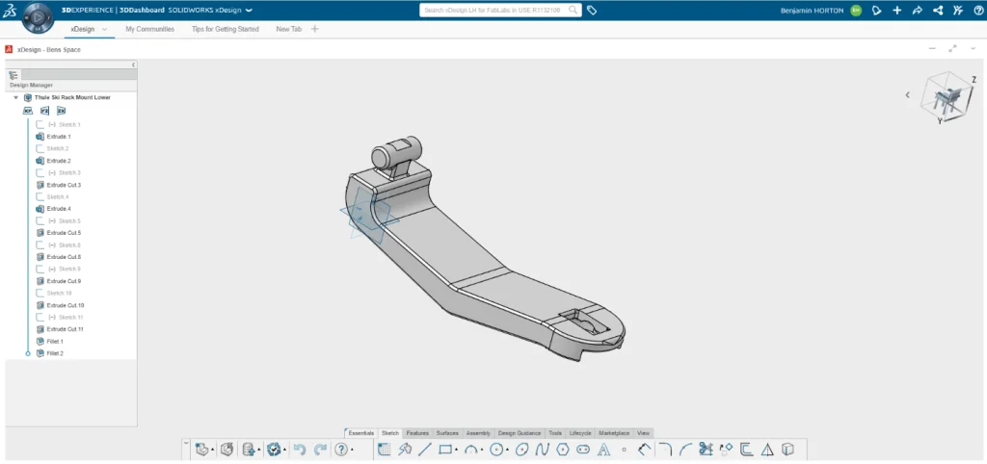Toggle checkbox next to Sketch 3
987x464 pixels.
click(x=40, y=173)
